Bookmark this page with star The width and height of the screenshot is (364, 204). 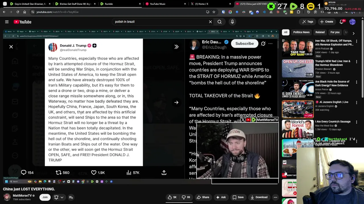tap(214, 12)
